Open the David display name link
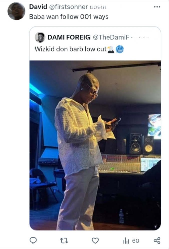Screen dimensions: 169x249 38,7
